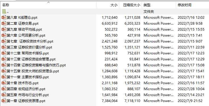Viewport: 209px width, 106px height.
Task: Click the PowerPoint icon of 第十二章 常用技术指标.ppt
Action: point(4,53)
